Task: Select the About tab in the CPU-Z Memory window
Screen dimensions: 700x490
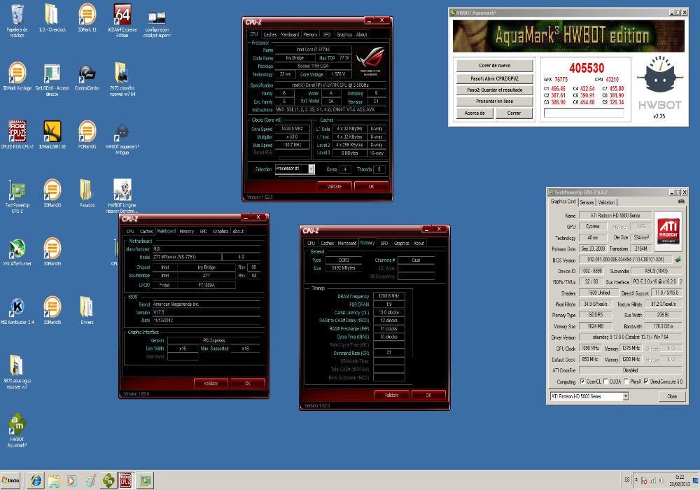Action: pyautogui.click(x=419, y=243)
